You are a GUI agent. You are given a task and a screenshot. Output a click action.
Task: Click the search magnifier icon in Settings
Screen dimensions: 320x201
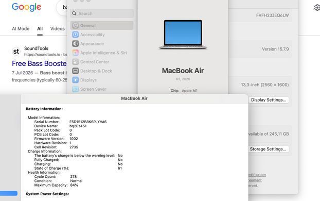pyautogui.click(x=74, y=13)
